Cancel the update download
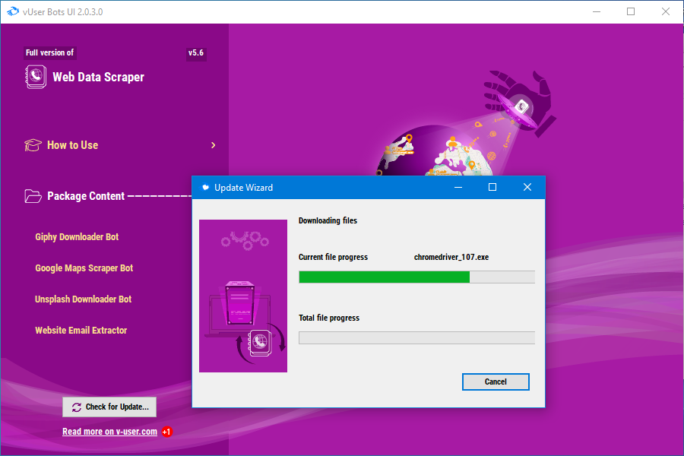The image size is (684, 456). click(x=496, y=382)
